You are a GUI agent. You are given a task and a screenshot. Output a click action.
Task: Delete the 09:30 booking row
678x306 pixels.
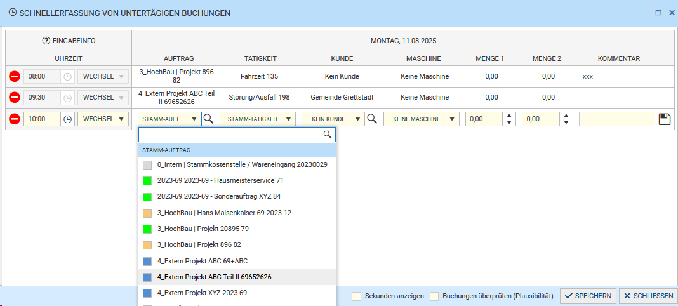(x=14, y=98)
